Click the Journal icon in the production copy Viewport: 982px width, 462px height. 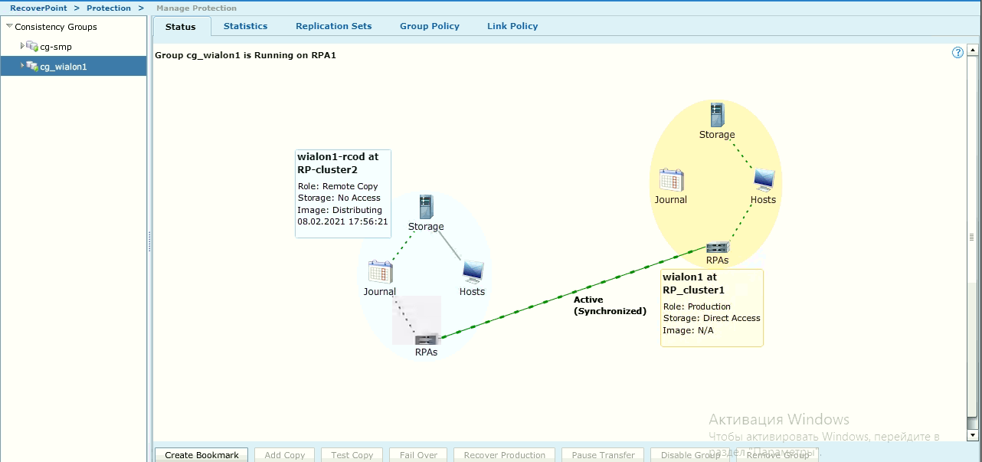coord(671,180)
